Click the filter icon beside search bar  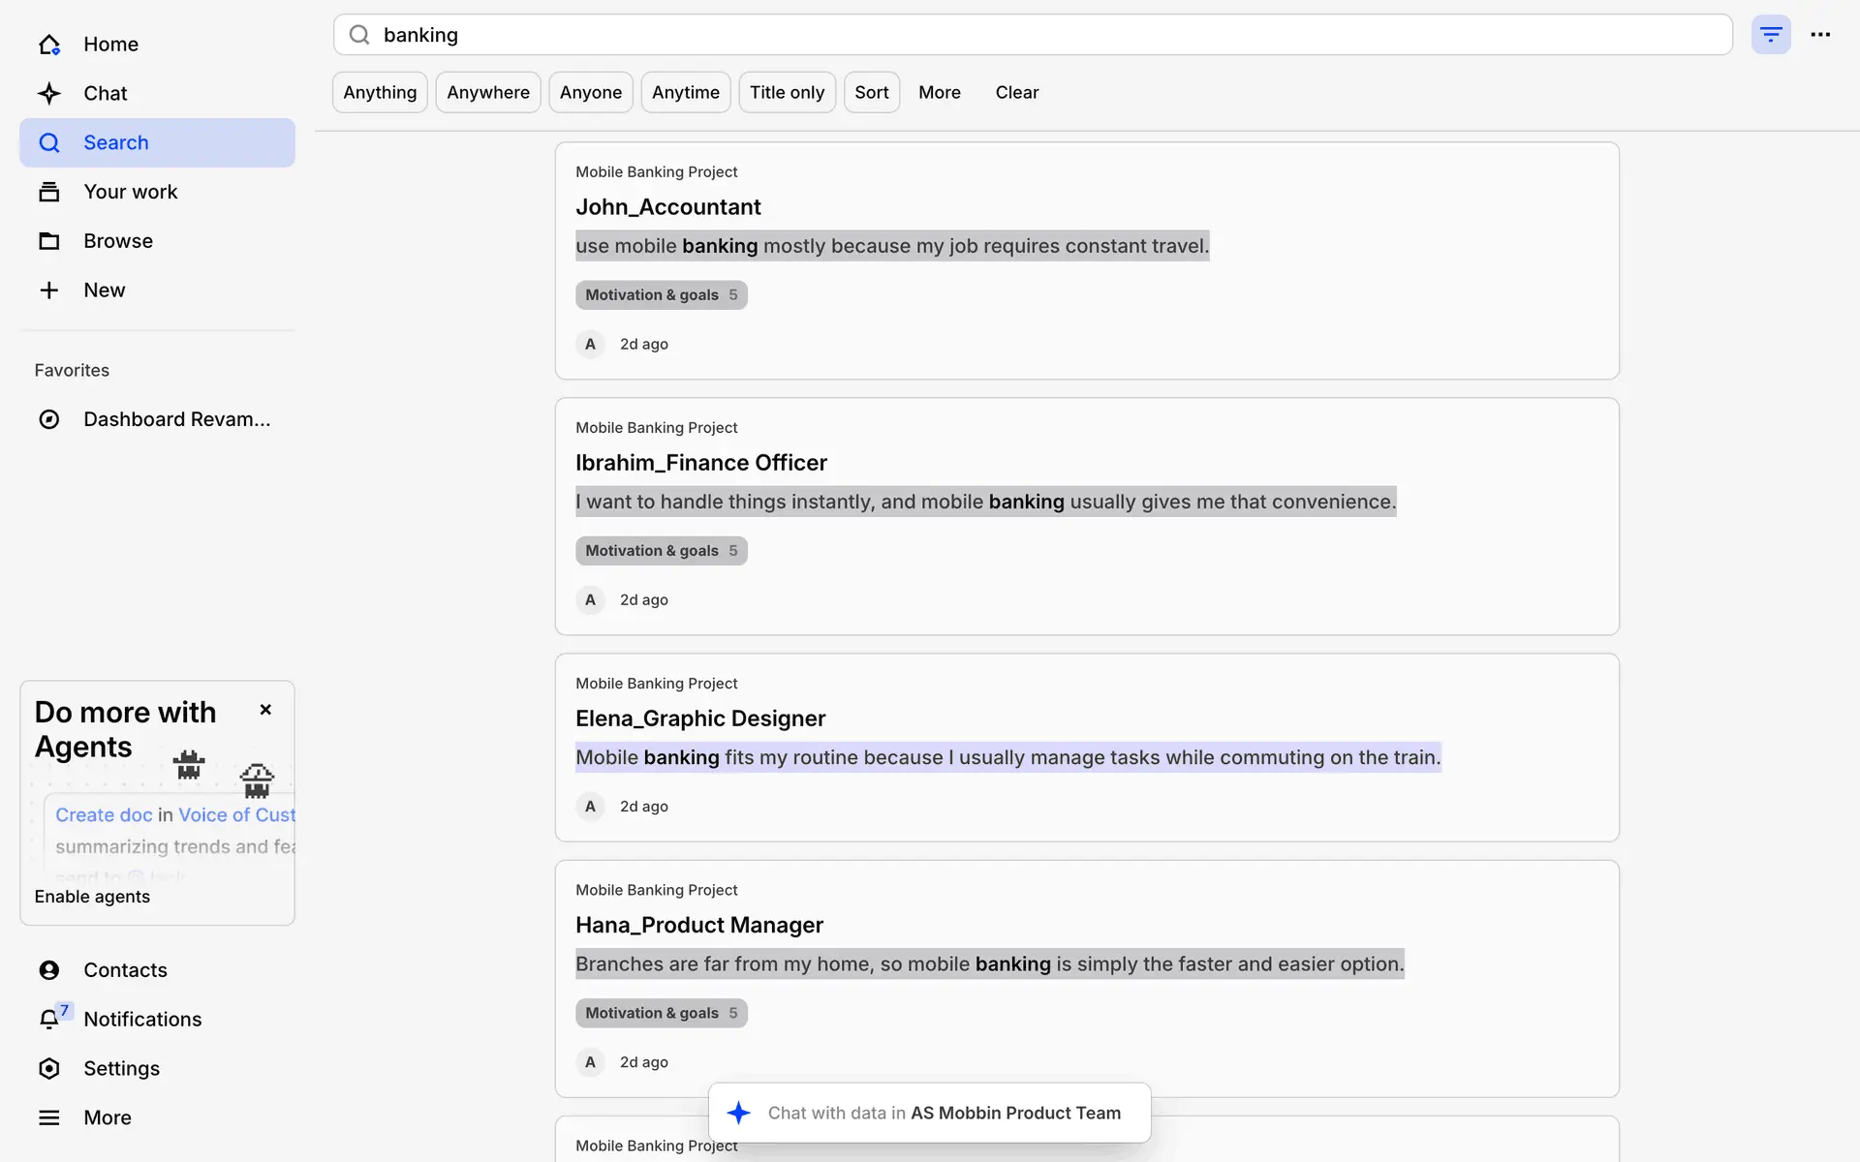coord(1770,35)
